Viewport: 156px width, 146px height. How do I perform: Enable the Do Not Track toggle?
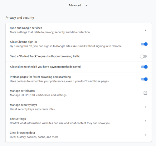click(x=144, y=56)
